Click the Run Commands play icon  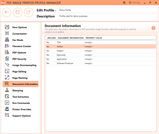(7, 103)
